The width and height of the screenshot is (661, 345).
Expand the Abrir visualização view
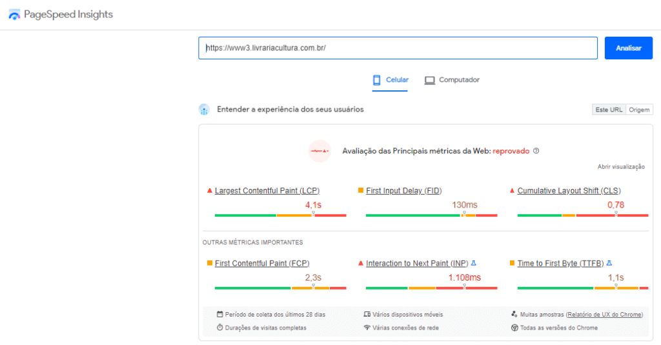point(621,166)
